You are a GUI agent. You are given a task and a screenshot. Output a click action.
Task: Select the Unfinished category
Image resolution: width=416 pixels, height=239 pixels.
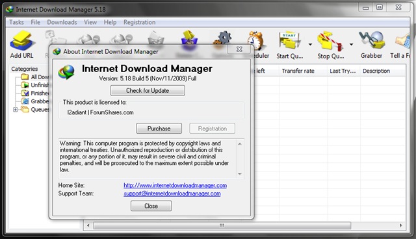point(35,85)
